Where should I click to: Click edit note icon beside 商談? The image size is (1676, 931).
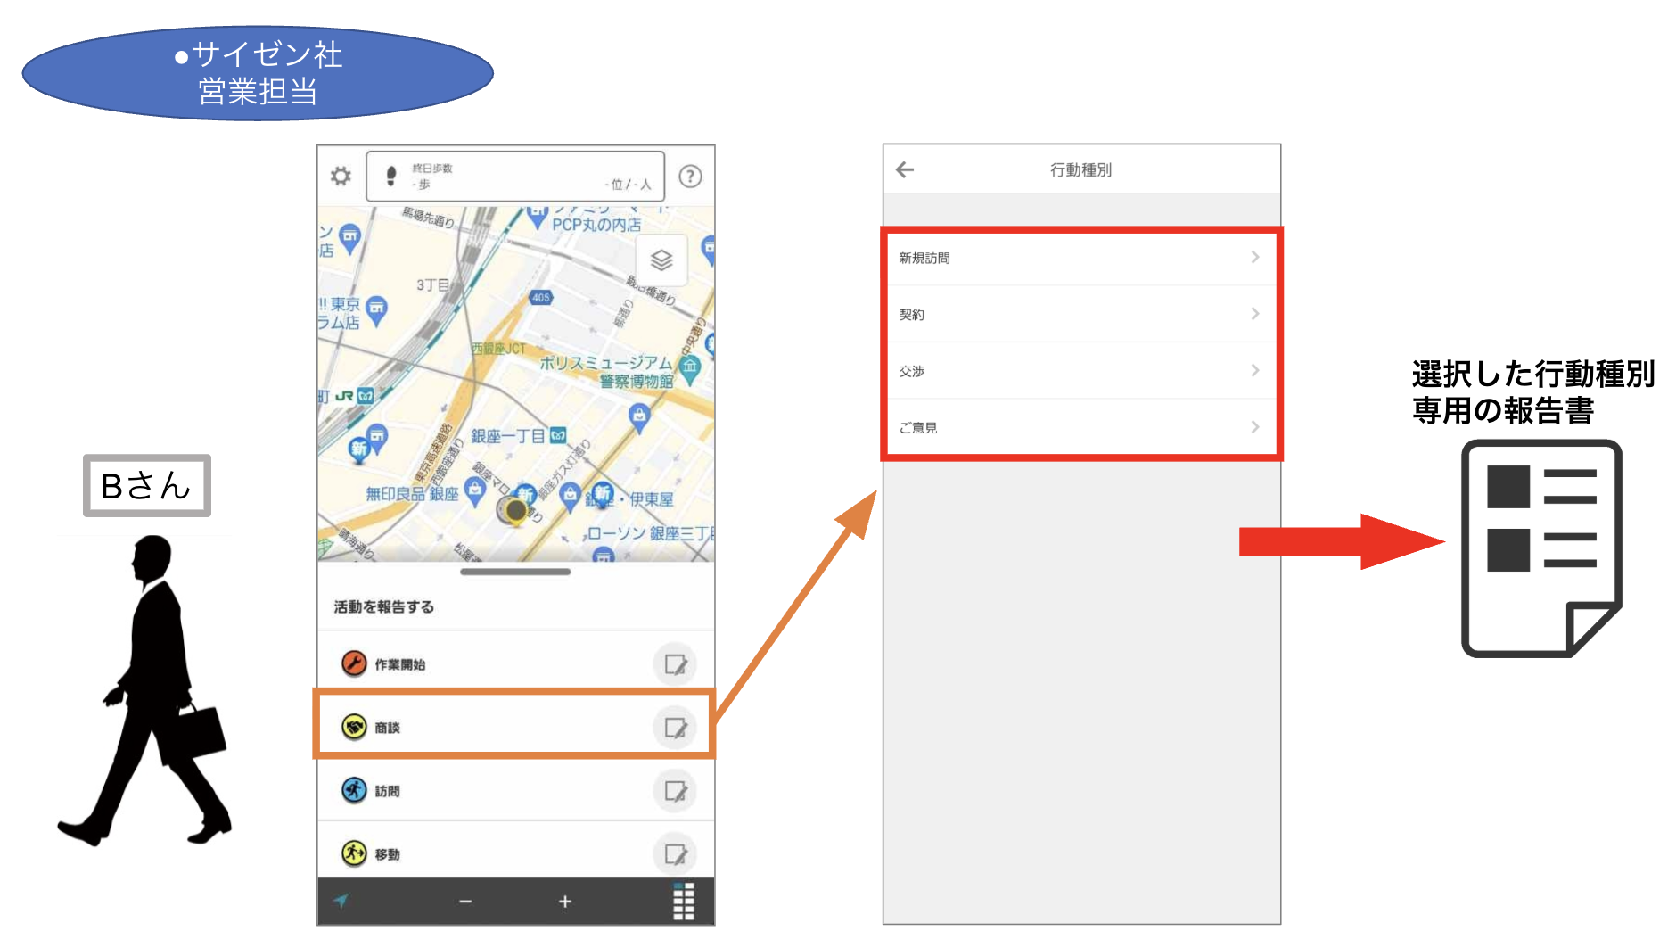point(675,728)
